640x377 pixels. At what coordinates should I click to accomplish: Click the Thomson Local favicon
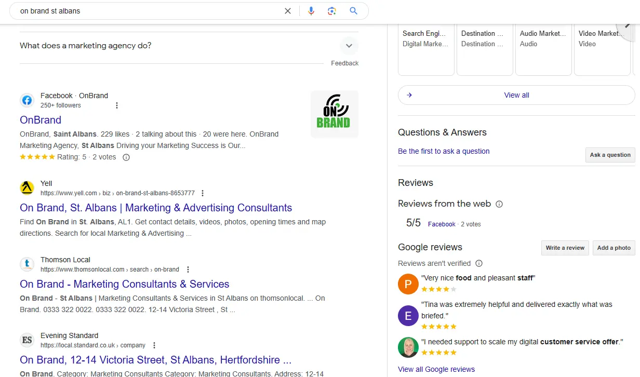[27, 264]
